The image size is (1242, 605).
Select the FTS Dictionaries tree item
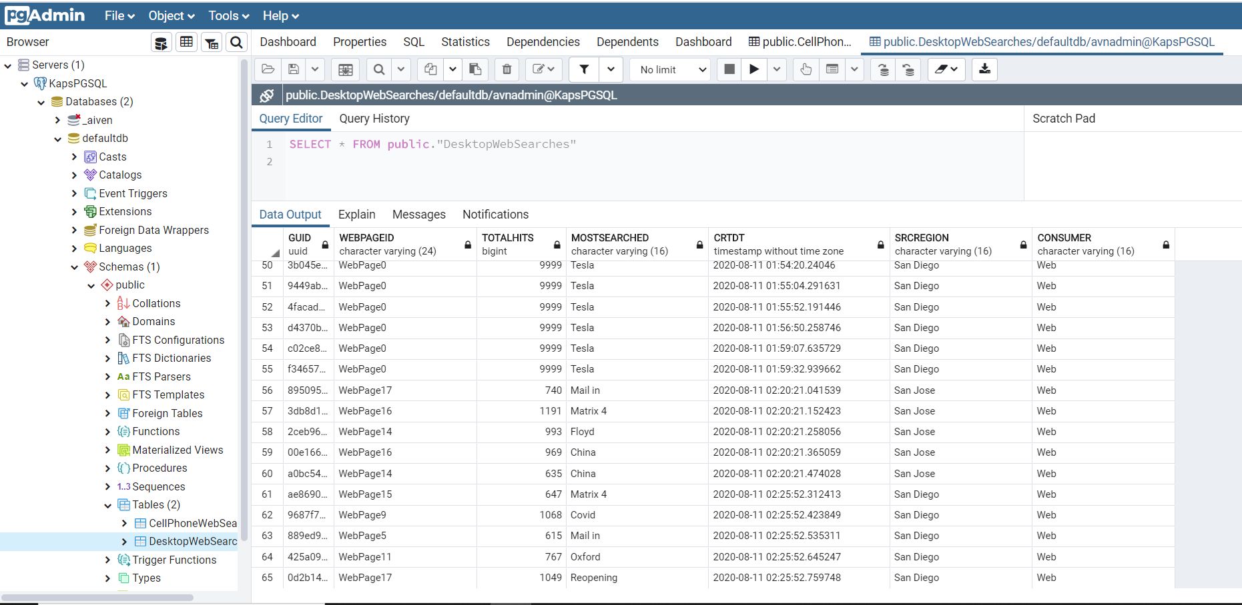pyautogui.click(x=172, y=358)
